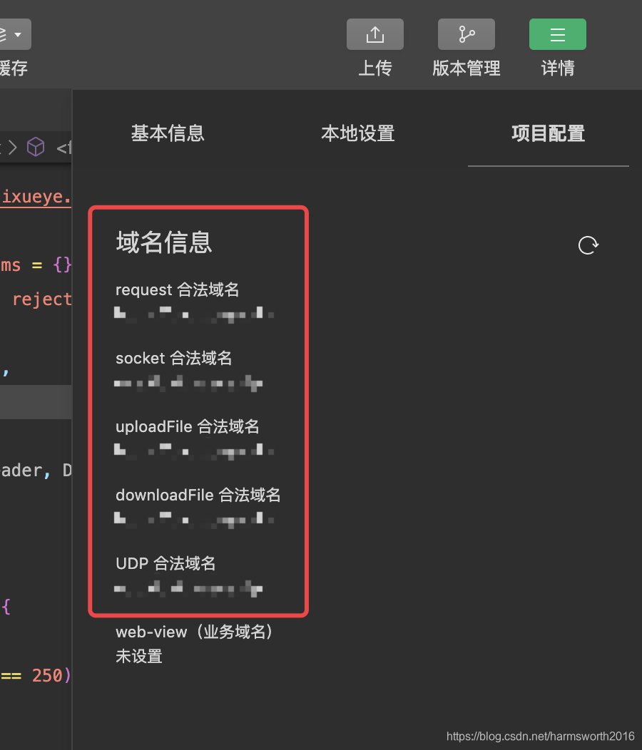The height and width of the screenshot is (750, 642).
Task: Open version management branch icon
Action: [x=467, y=34]
